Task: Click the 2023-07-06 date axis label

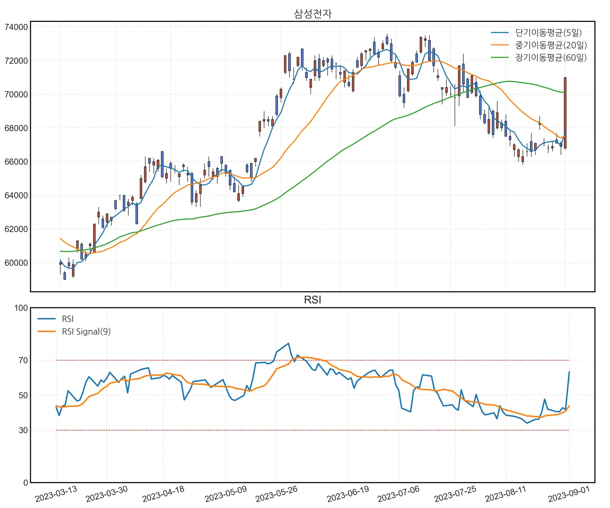Action: tap(398, 494)
